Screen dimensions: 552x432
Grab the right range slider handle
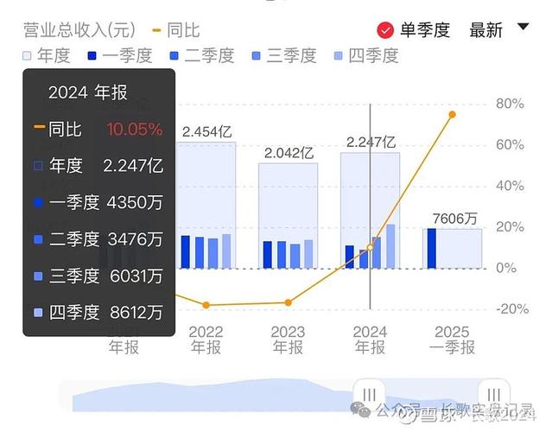click(494, 395)
